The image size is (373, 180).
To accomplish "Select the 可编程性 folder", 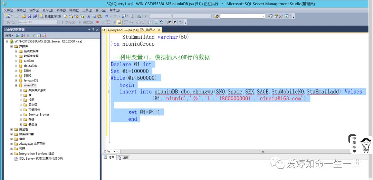I will click(34, 110).
